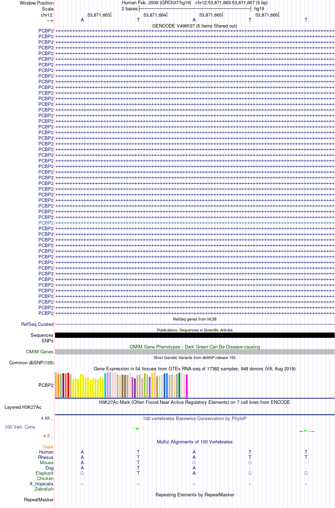Screen dimensions: 335x508
Task: Click the Common dbSNP(155) track label
Action: coord(31,363)
